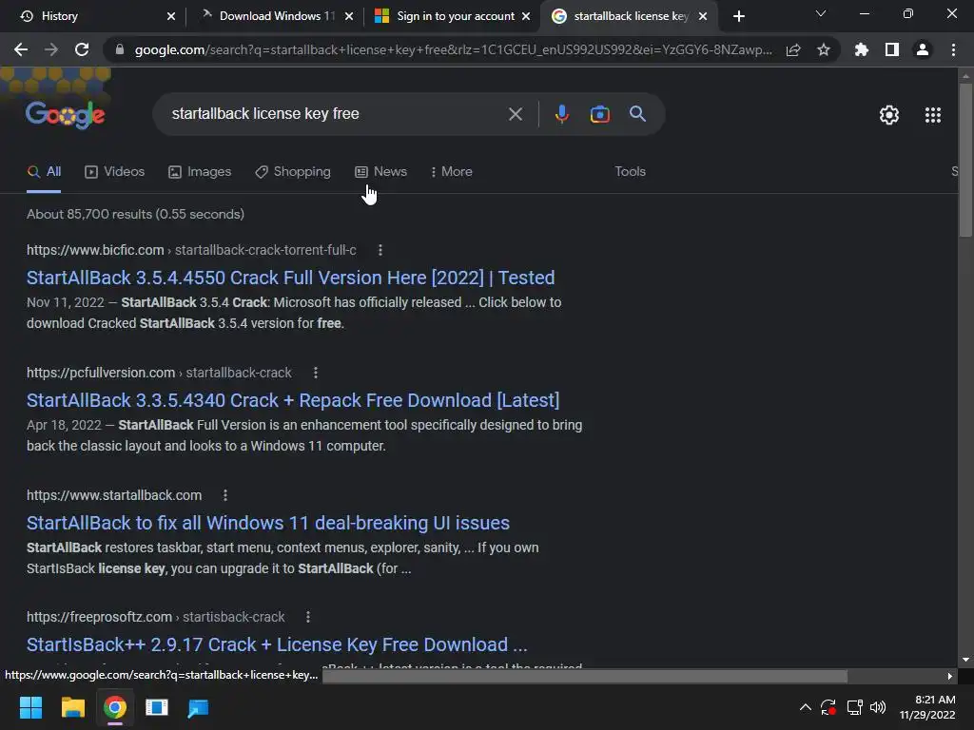
Task: Select the Shopping results filter
Action: pyautogui.click(x=293, y=172)
